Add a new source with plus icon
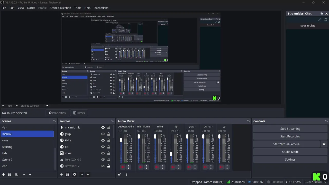 pos(61,174)
